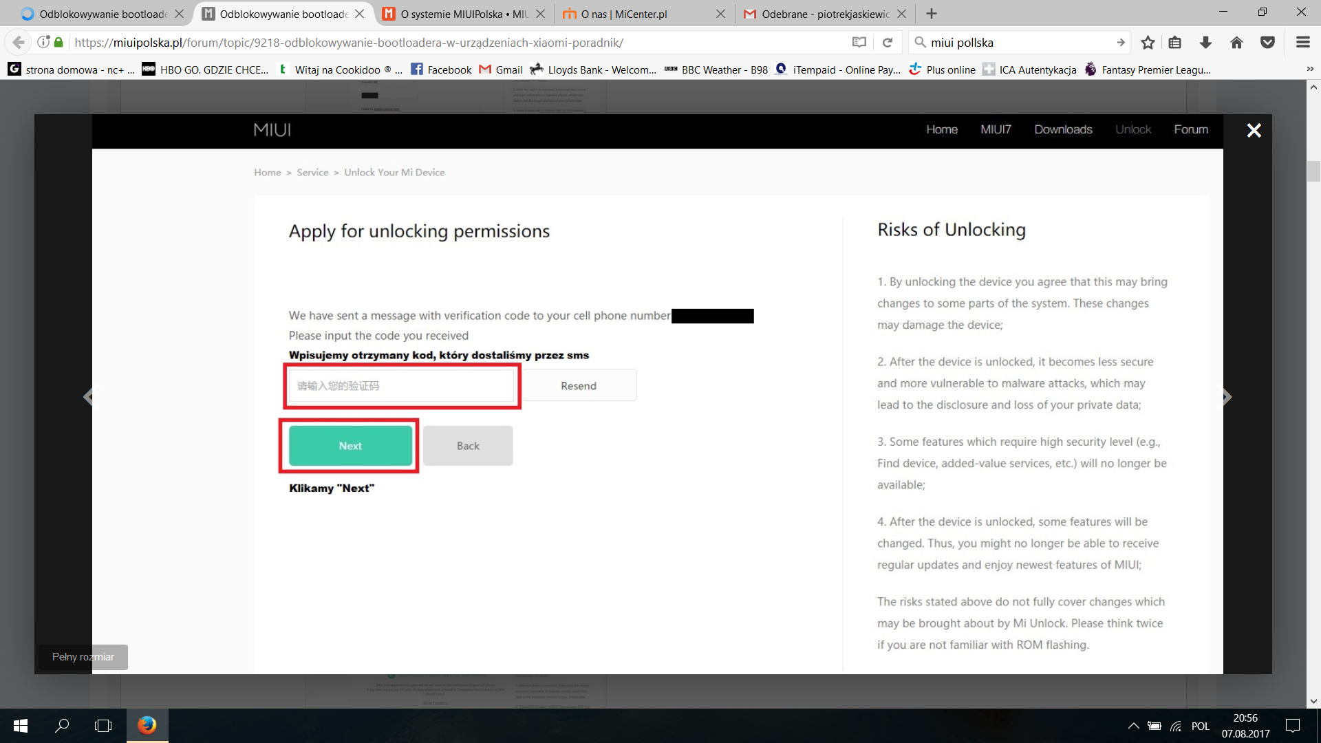Open the downloads arrow icon

click(x=1205, y=43)
